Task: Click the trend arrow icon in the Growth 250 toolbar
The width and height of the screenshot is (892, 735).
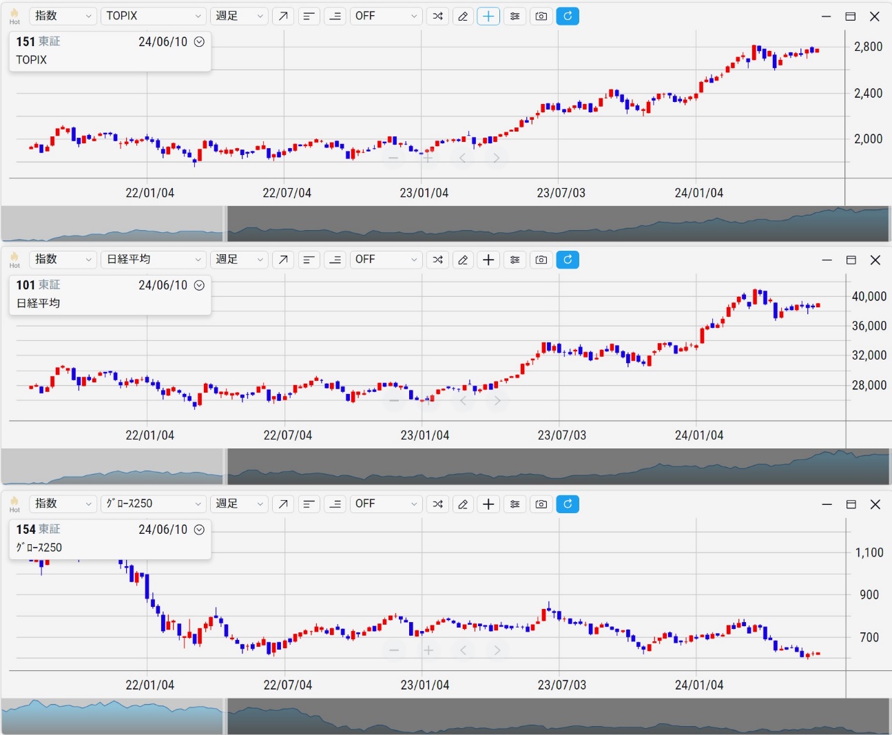Action: click(283, 504)
